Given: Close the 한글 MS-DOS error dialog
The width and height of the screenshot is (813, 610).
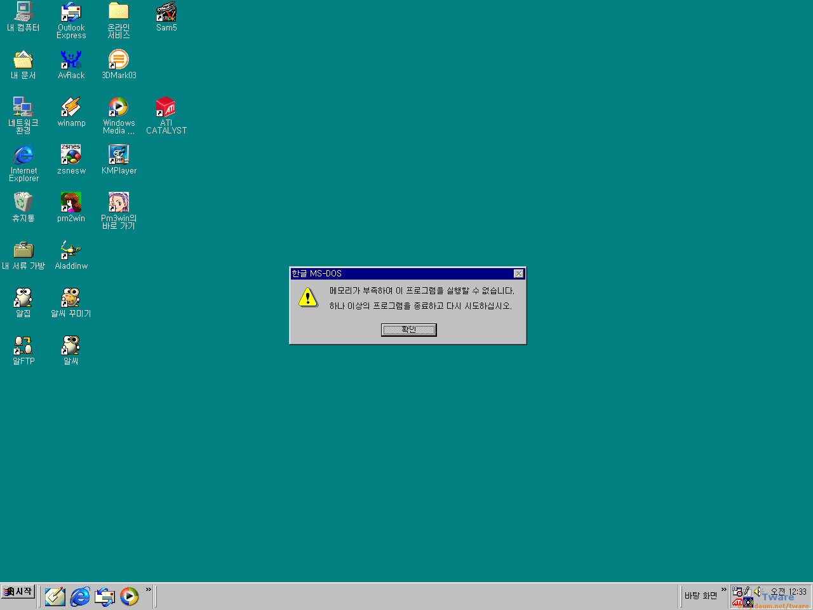Looking at the screenshot, I should (x=519, y=273).
